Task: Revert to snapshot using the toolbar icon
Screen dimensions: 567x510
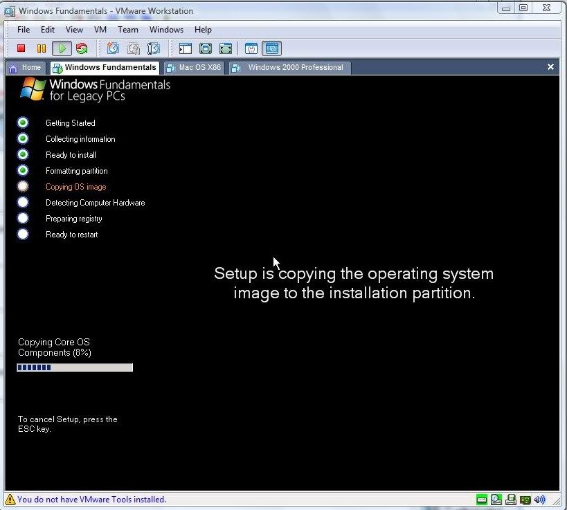Action: [134, 48]
